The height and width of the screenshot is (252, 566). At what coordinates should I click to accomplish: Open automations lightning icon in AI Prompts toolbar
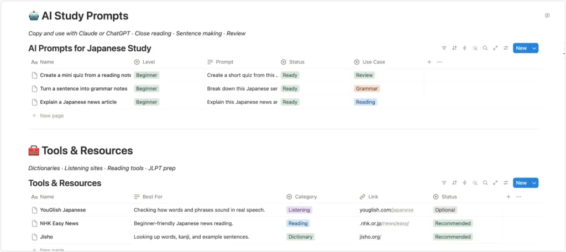coord(464,48)
